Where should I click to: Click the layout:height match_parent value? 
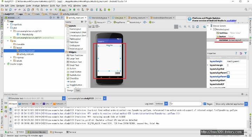point(236,61)
